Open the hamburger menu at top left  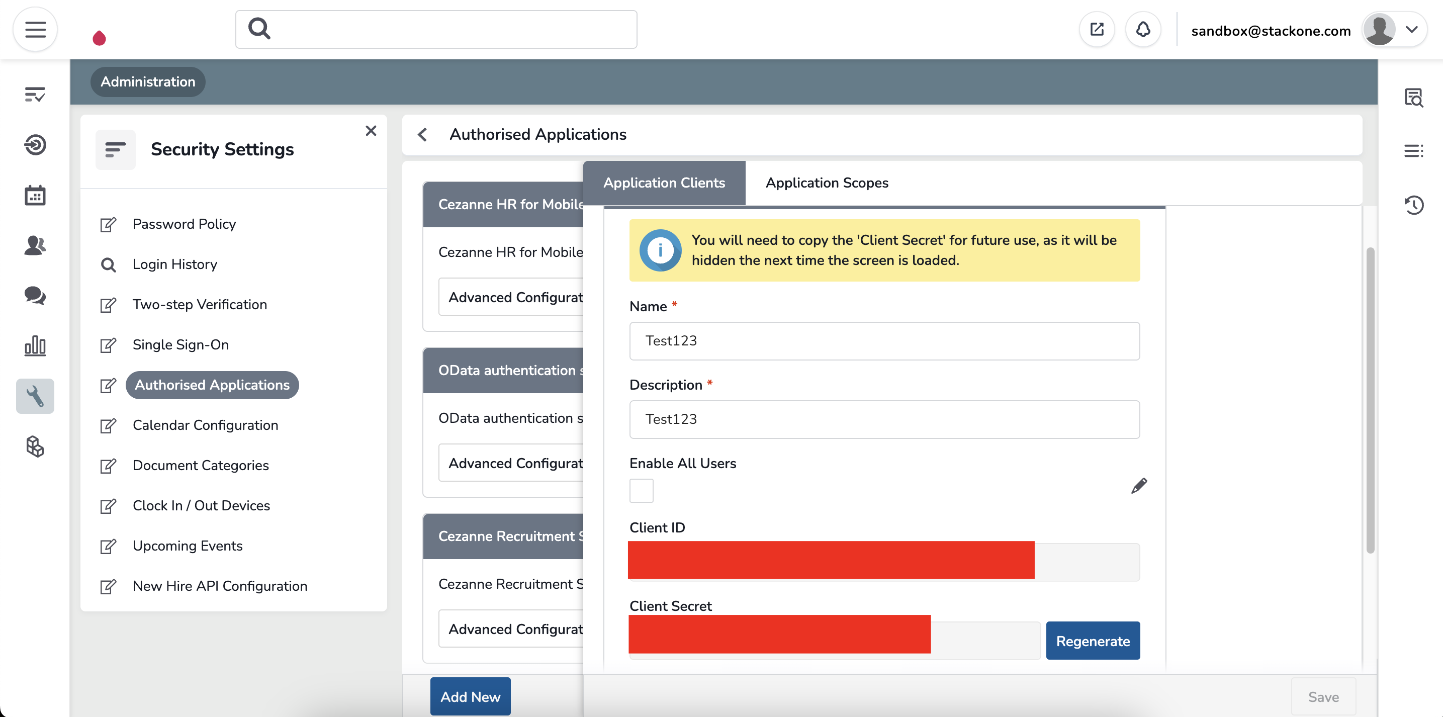pyautogui.click(x=35, y=29)
